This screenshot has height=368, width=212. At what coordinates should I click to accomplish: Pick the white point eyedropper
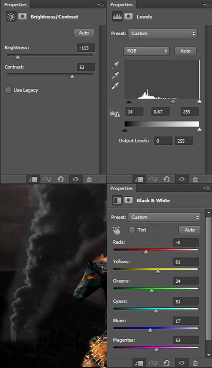click(115, 86)
